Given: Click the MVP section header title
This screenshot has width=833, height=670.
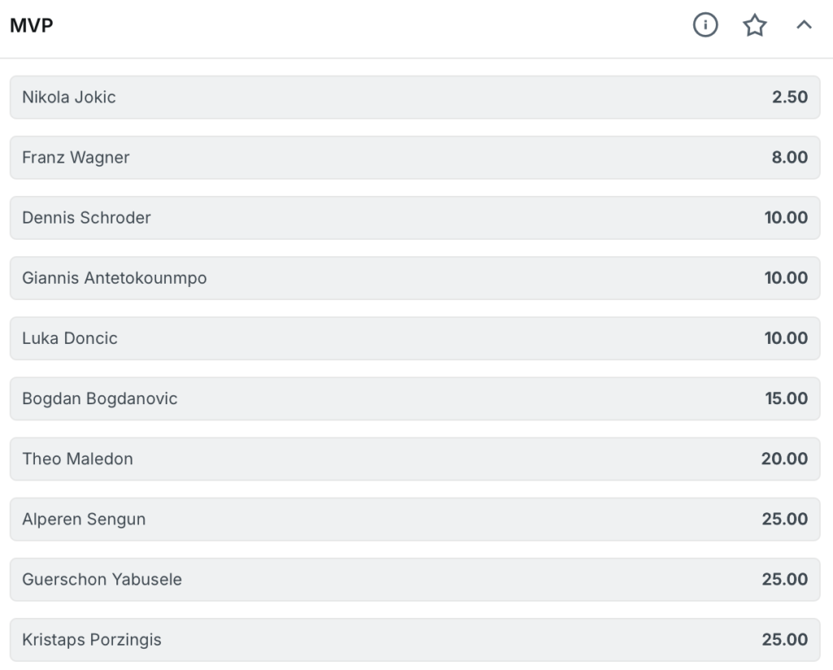Looking at the screenshot, I should [32, 25].
